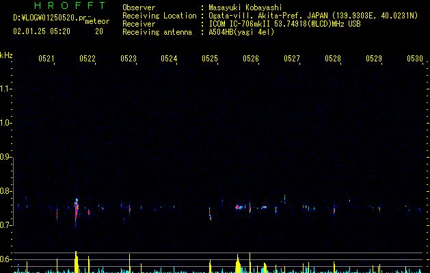This screenshot has height=273, width=430.
Task: Select the log file path D:¥LOG¥01250520
Action: click(x=46, y=18)
